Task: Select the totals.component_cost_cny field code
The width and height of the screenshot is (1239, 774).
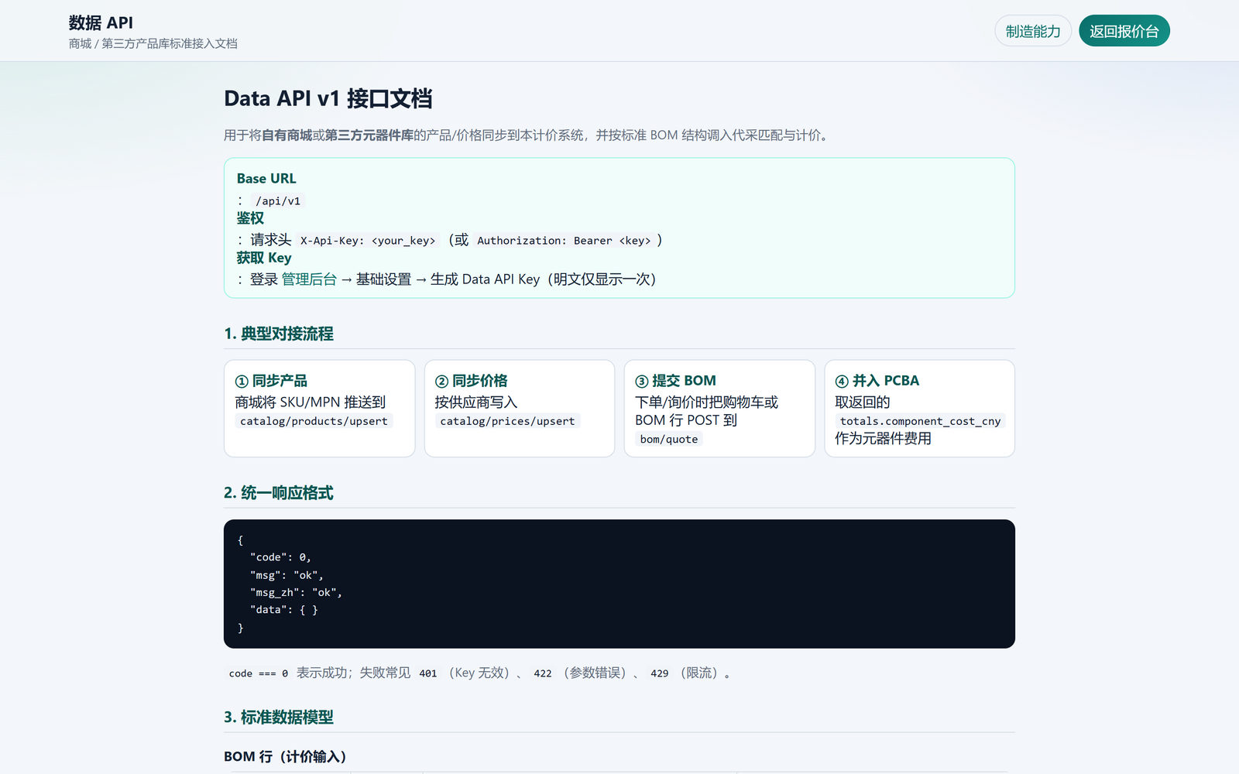Action: point(920,421)
